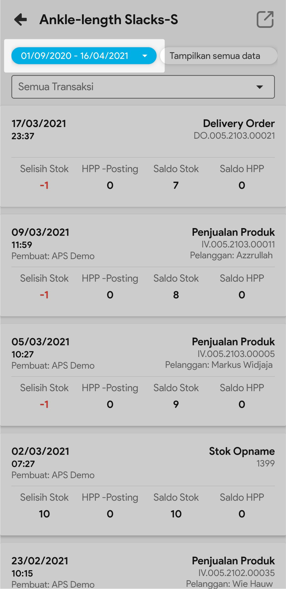The image size is (286, 589).
Task: Tap Saldo Stok value 7
Action: (x=176, y=185)
